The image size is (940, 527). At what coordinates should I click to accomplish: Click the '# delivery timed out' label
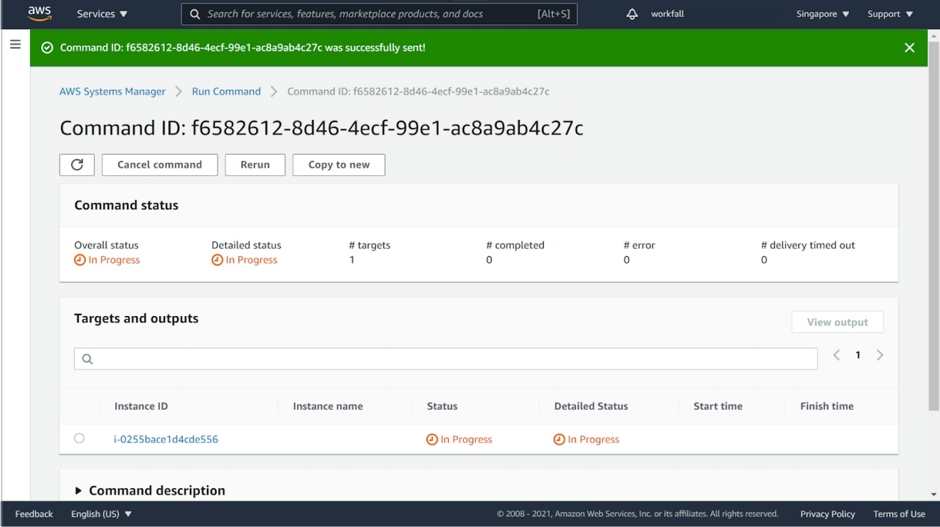coord(808,245)
